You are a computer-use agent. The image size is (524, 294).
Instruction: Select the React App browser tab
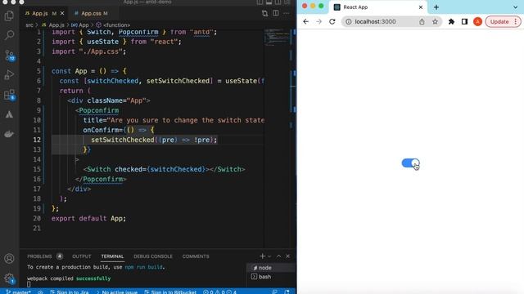(378, 7)
